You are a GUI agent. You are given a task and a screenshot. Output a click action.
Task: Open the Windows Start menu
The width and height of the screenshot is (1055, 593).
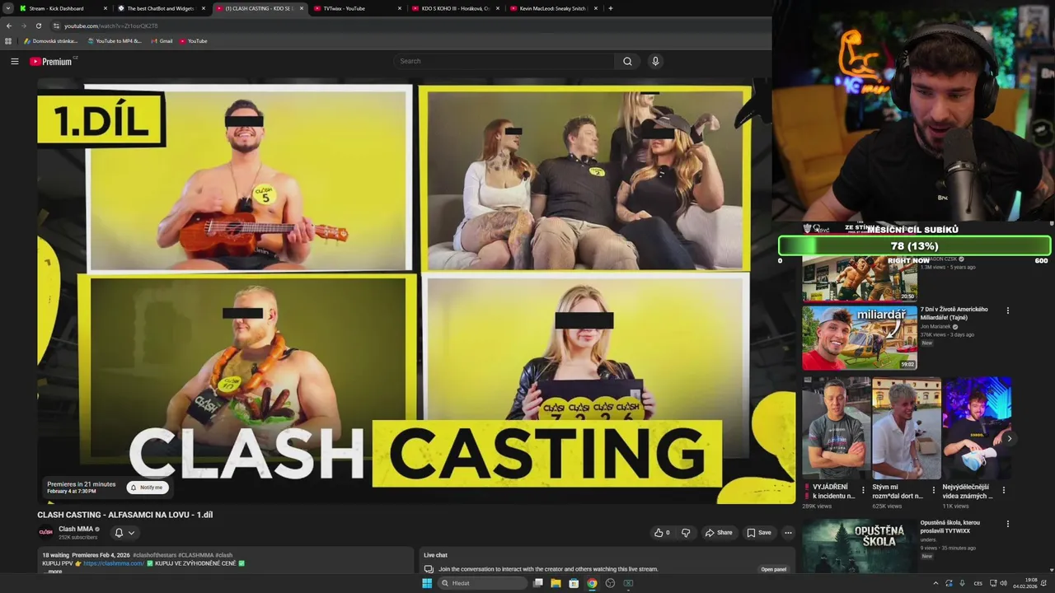pyautogui.click(x=427, y=583)
